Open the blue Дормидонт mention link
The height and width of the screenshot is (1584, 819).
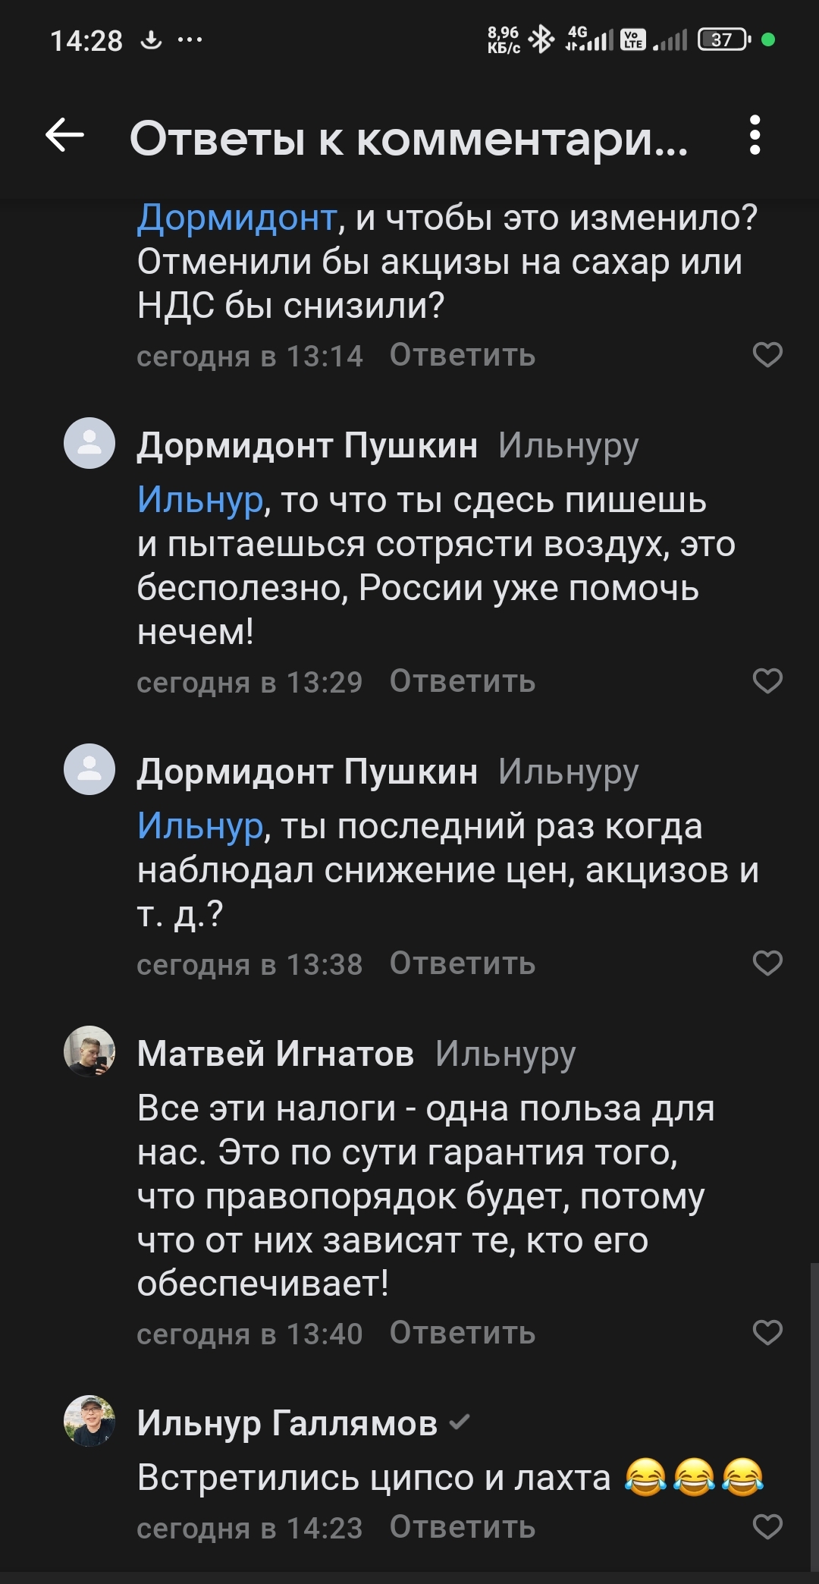tap(237, 218)
